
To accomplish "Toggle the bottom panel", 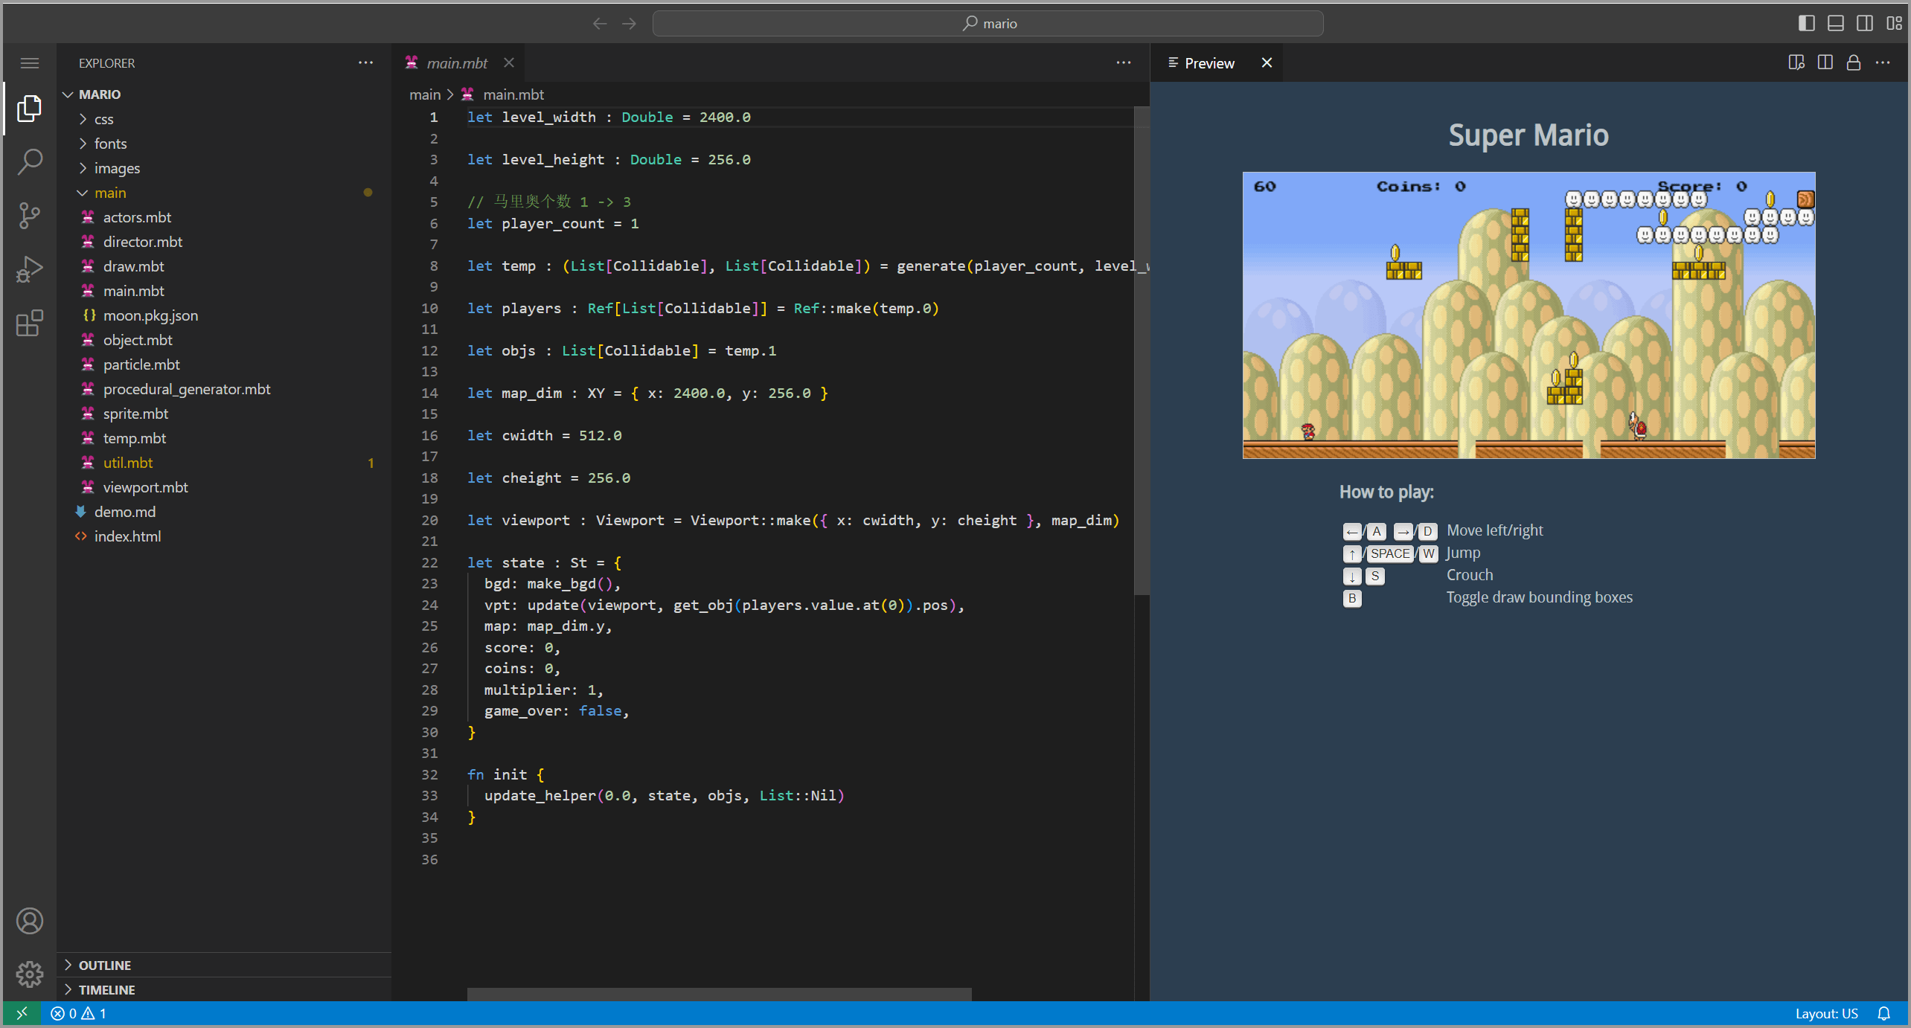I will [x=1836, y=24].
